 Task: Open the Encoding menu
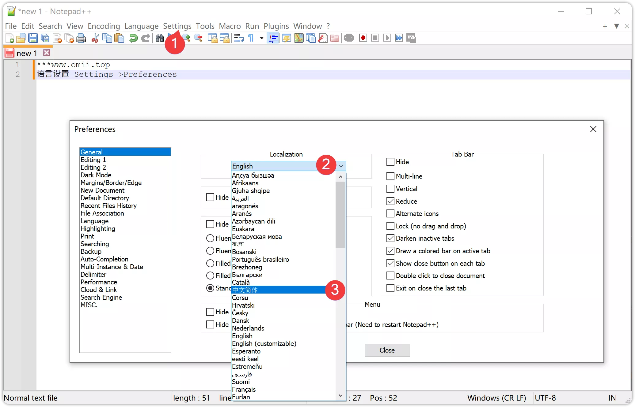[104, 26]
